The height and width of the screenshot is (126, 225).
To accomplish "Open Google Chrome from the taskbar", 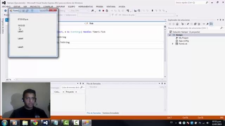I will click(x=35, y=123).
